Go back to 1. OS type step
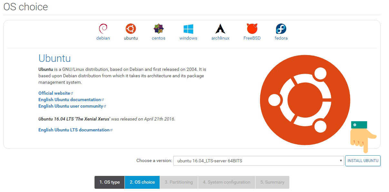Image resolution: width=389 pixels, height=192 pixels. 109,182
